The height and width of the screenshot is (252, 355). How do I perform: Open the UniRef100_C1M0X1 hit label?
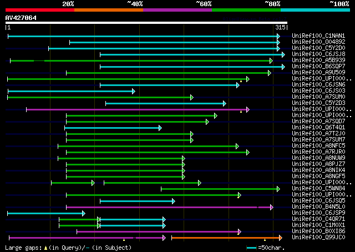(x=318, y=225)
